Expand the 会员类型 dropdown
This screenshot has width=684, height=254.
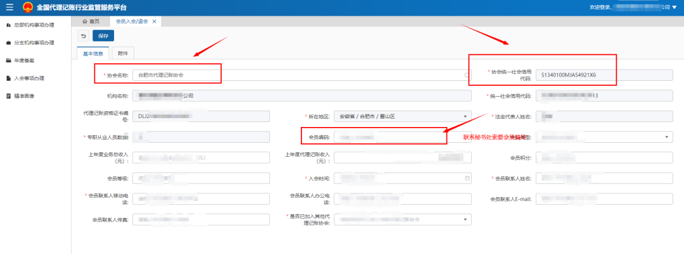pyautogui.click(x=668, y=137)
